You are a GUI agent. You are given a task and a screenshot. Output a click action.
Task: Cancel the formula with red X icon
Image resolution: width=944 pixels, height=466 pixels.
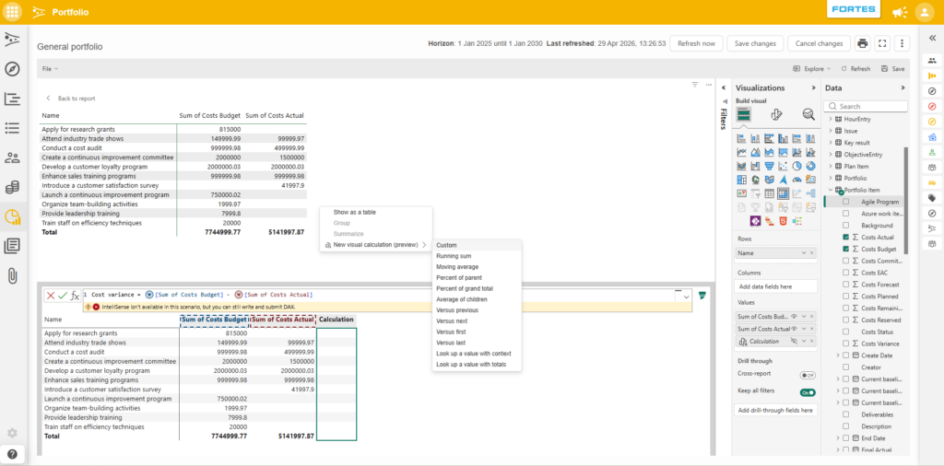click(51, 296)
